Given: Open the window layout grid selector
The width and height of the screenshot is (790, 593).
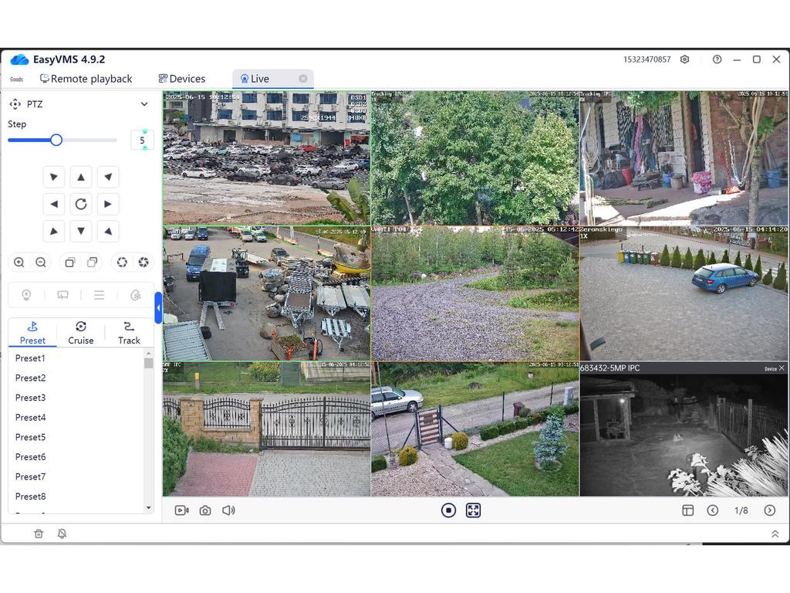Looking at the screenshot, I should (x=687, y=510).
